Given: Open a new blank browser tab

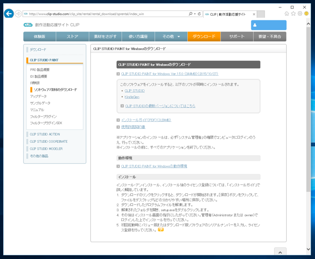Looking at the screenshot, I should tap(261, 14).
